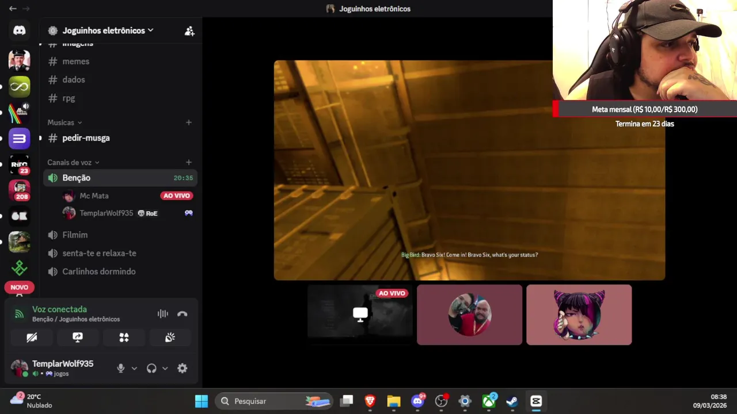Open headphone output options arrow
The width and height of the screenshot is (737, 414).
point(165,369)
